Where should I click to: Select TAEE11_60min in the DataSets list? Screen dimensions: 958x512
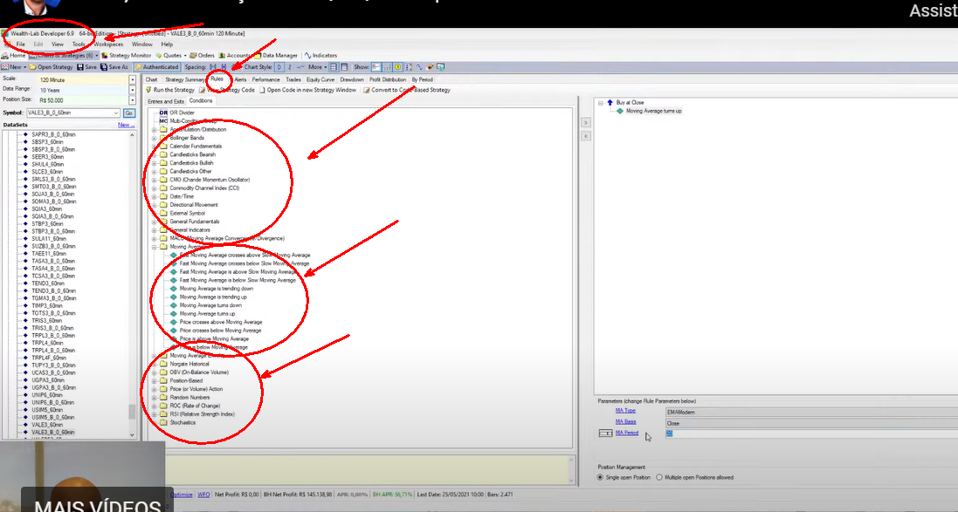[49, 254]
